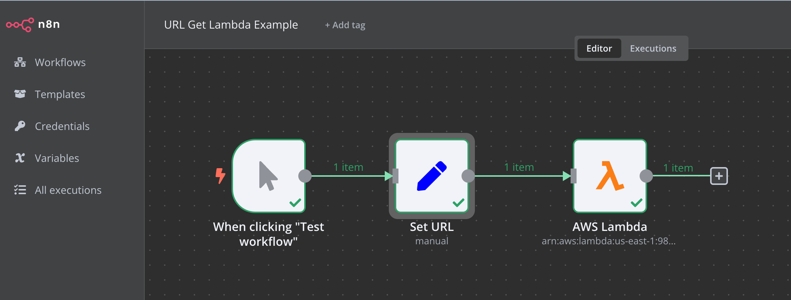Switch to the Executions tab
The image size is (791, 300).
[x=653, y=48]
